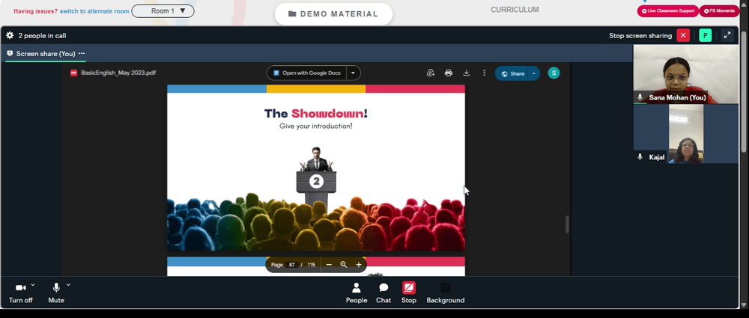Click the 2 people in call text
Screen dimensions: 749x318
(x=42, y=35)
